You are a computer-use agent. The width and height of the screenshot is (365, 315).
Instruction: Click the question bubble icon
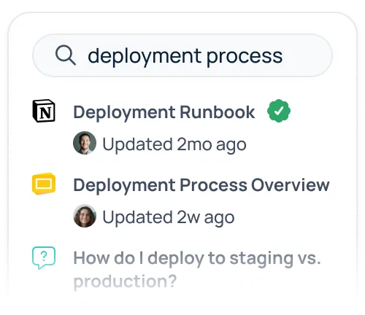click(x=44, y=257)
